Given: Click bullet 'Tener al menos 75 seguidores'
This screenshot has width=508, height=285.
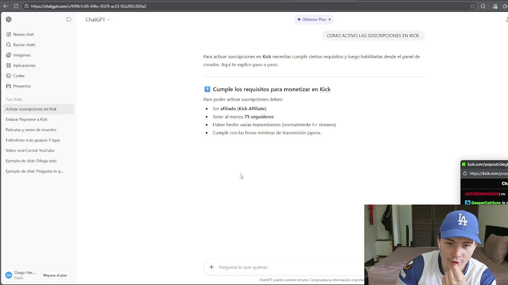Looking at the screenshot, I should 243,117.
